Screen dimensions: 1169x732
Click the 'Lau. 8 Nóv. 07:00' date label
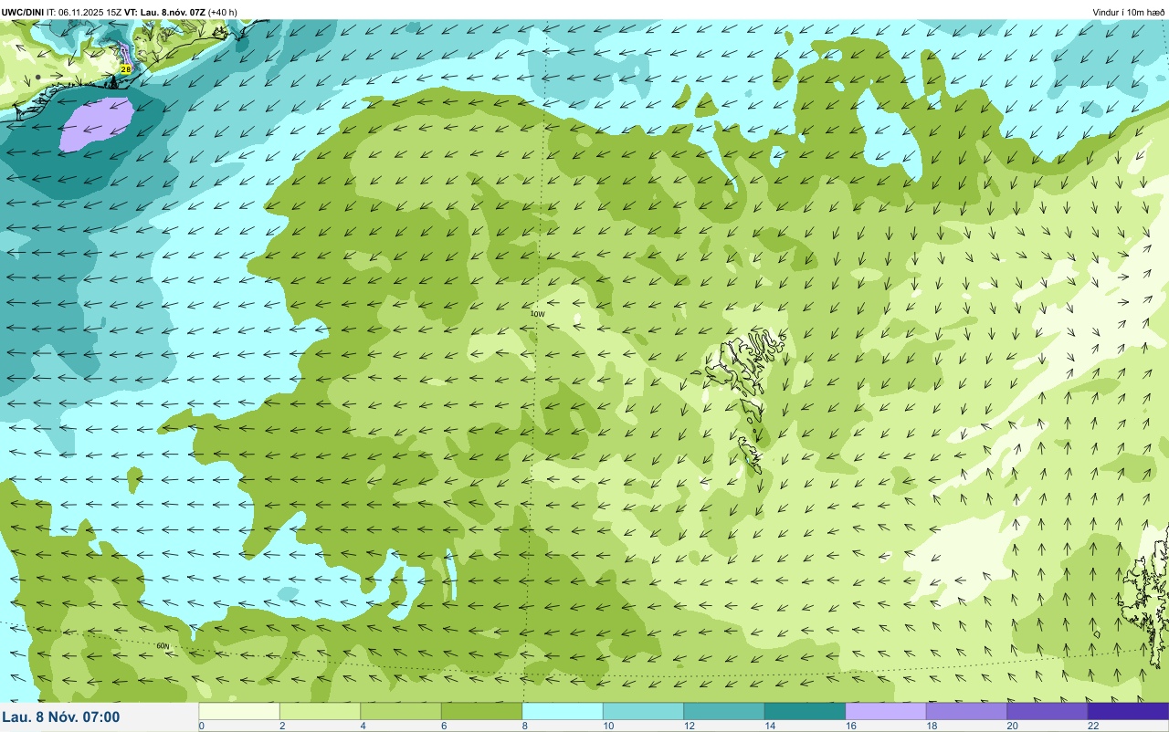(61, 717)
